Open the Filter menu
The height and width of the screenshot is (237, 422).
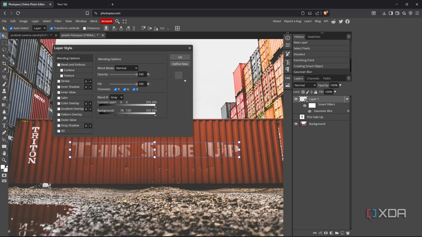coord(58,21)
